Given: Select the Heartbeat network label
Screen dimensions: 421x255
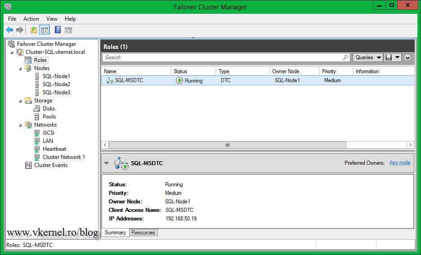Looking at the screenshot, I should pos(54,149).
